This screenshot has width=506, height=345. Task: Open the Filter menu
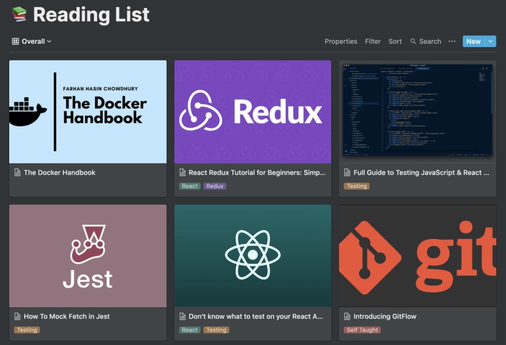(373, 41)
